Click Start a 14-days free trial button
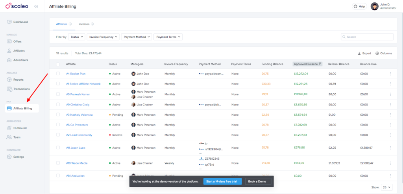Viewport: 403px width, 194px height. tap(222, 181)
